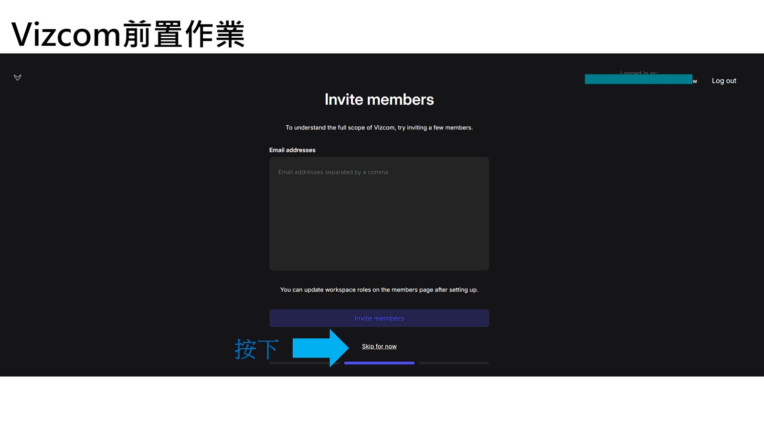Click the active middle progress step bar
Screen dimensions: 764x430
click(379, 363)
